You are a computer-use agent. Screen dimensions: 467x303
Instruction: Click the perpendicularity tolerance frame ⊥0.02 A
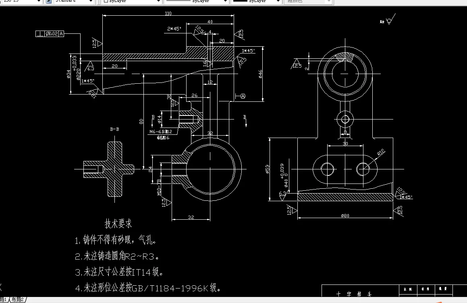click(x=49, y=33)
